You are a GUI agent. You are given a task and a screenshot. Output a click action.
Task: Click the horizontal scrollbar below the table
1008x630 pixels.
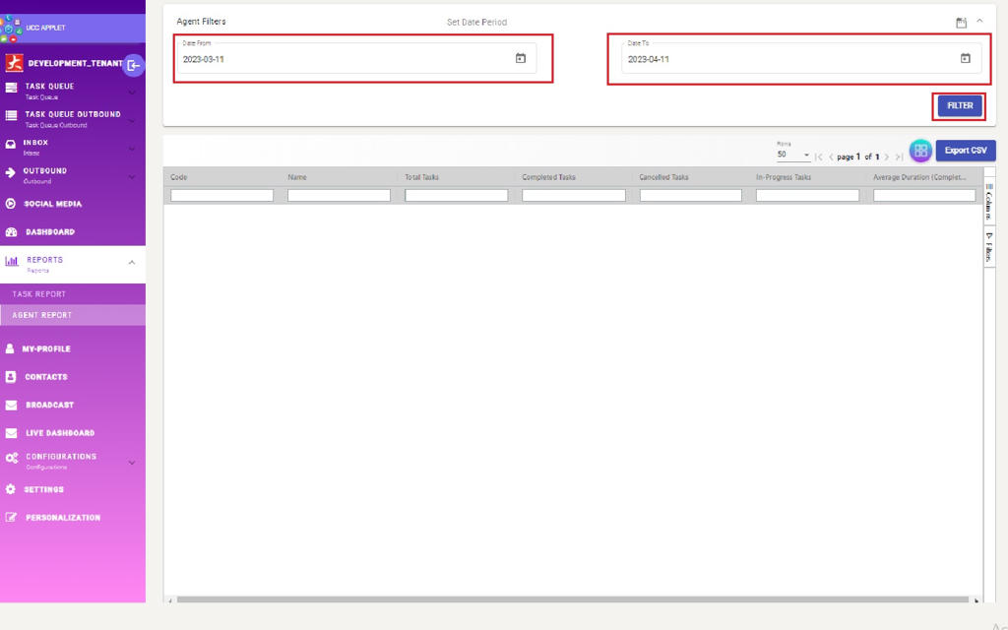571,599
